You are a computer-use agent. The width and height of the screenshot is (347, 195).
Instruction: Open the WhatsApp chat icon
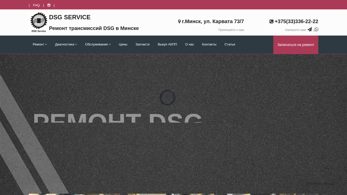point(316,29)
